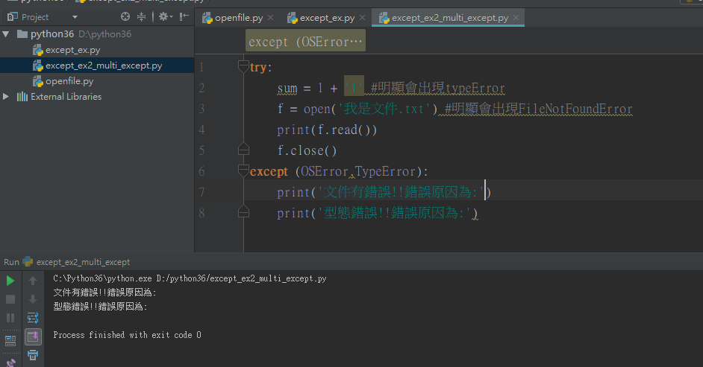Print the console output
The height and width of the screenshot is (367, 703).
33,355
